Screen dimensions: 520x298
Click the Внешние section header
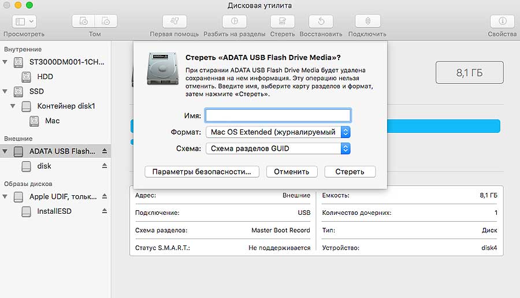[x=18, y=139]
